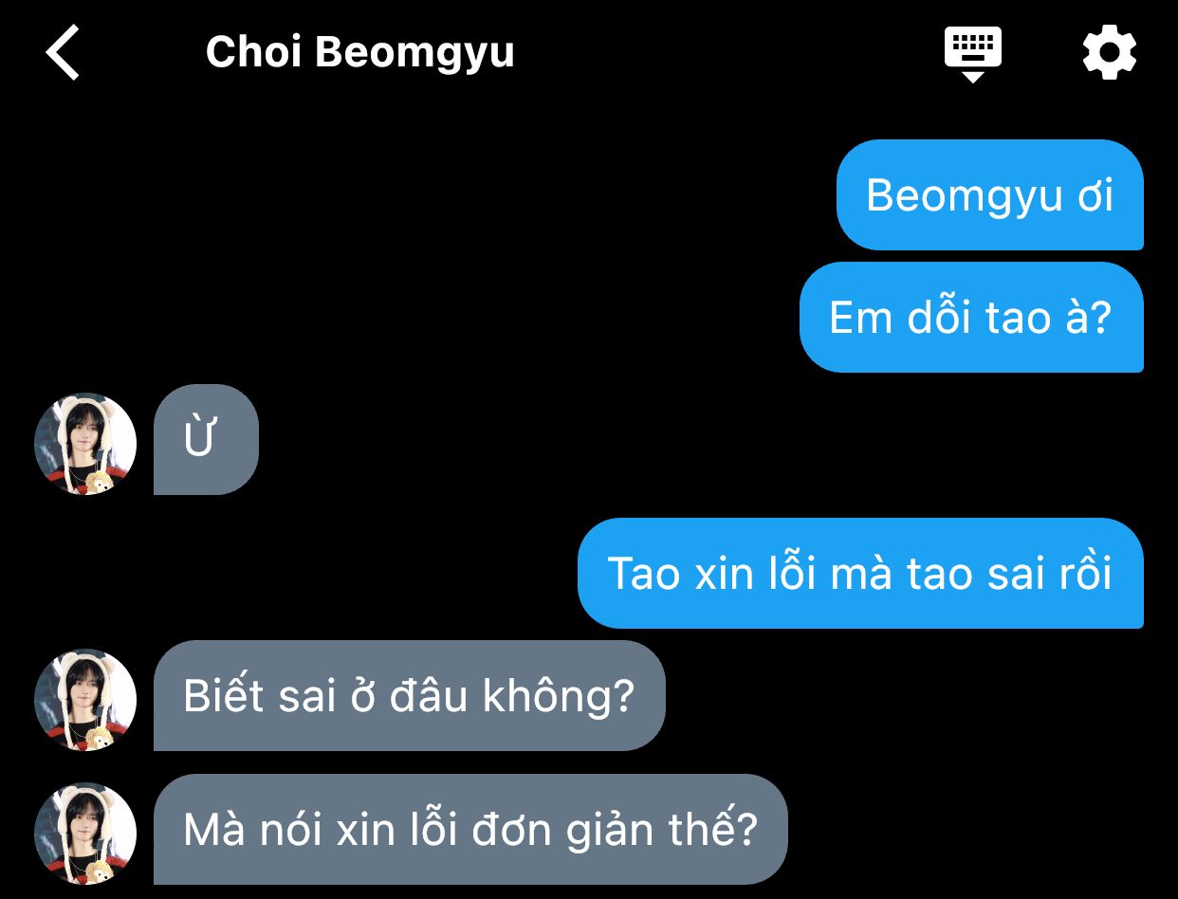This screenshot has width=1178, height=899.
Task: Select the "Choi Beomgyu" chat title
Action: tap(359, 52)
